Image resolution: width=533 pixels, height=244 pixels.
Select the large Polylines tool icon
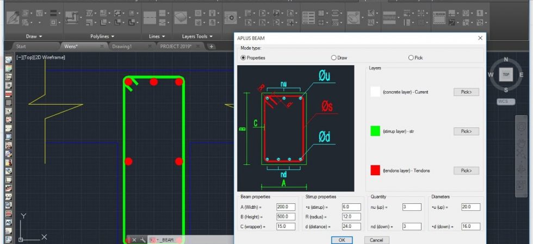coord(72,17)
